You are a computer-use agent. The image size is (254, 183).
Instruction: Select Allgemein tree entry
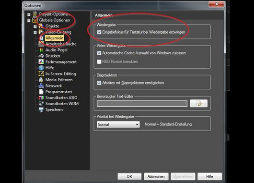55,38
